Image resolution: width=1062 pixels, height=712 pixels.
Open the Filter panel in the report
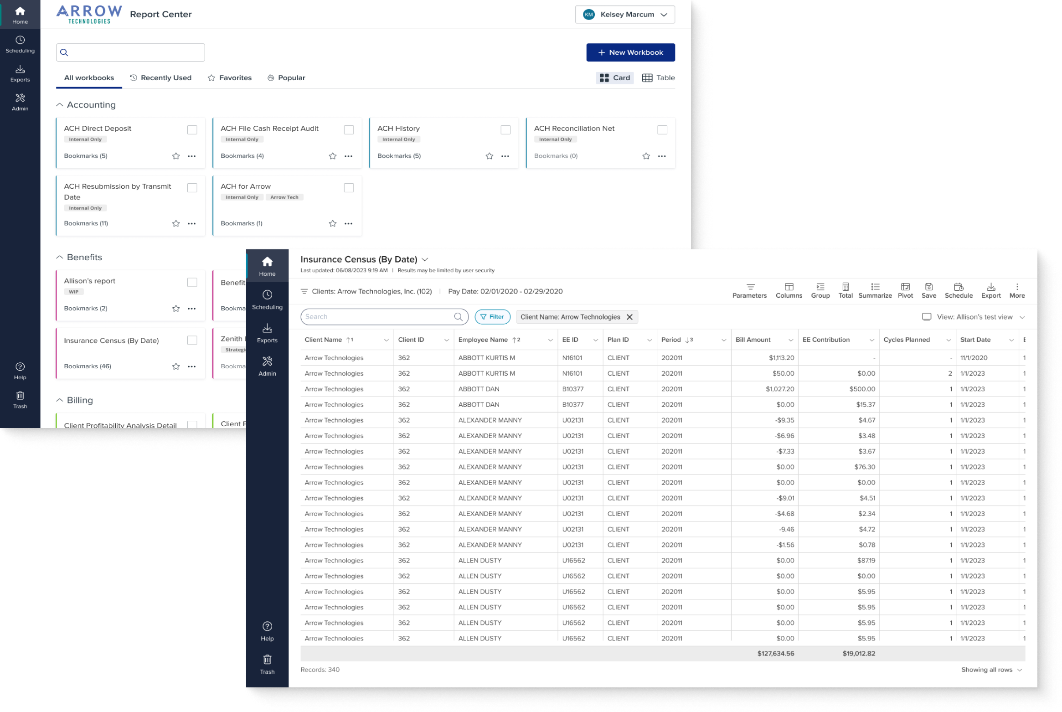coord(492,316)
